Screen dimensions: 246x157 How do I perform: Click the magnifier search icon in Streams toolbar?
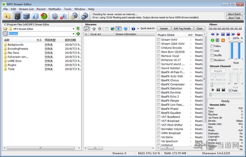86,28
